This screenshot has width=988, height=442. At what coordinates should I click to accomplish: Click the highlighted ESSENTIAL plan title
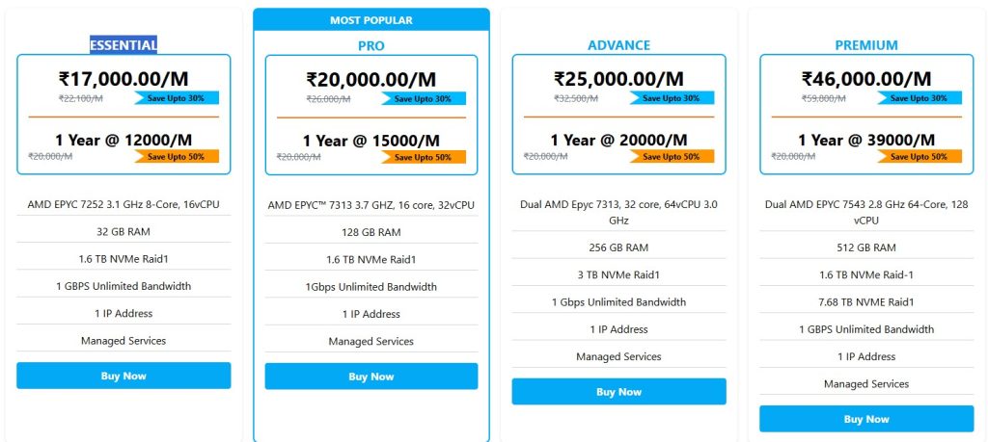pyautogui.click(x=123, y=44)
